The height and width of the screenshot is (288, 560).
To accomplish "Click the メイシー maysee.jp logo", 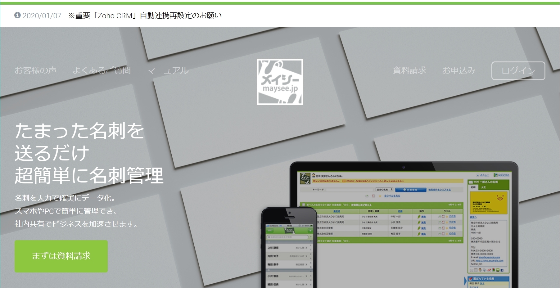I will tap(280, 82).
